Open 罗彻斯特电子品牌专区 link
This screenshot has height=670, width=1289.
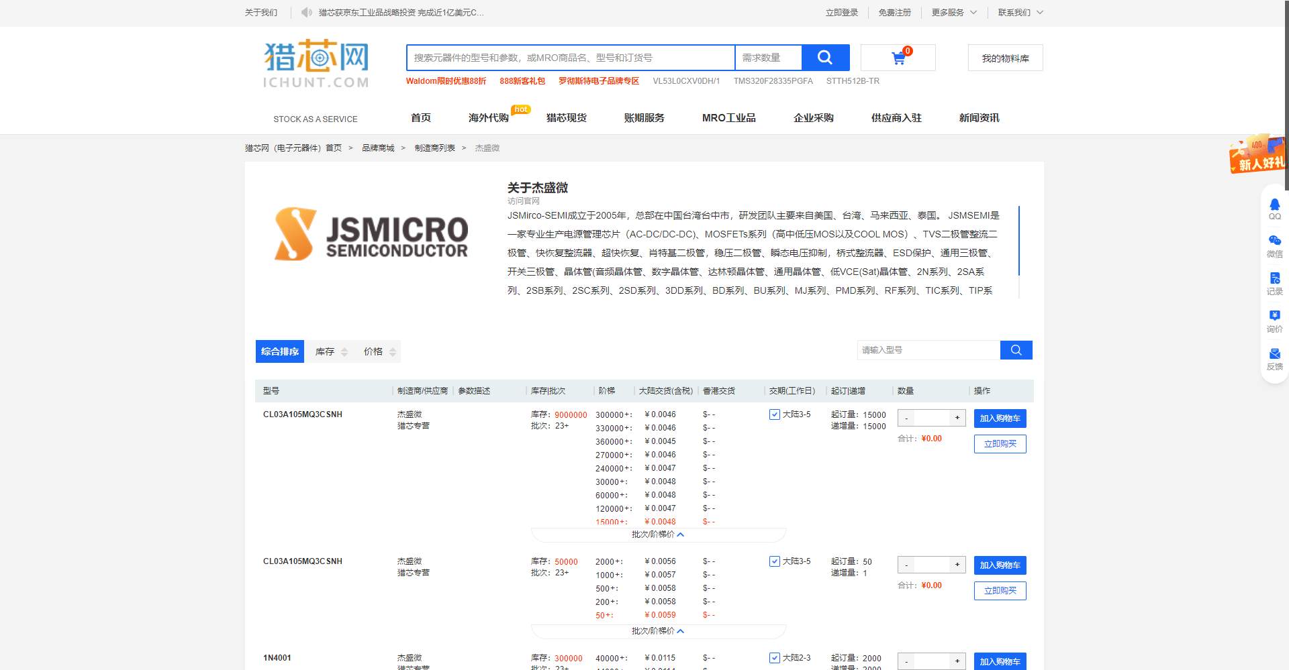[599, 80]
